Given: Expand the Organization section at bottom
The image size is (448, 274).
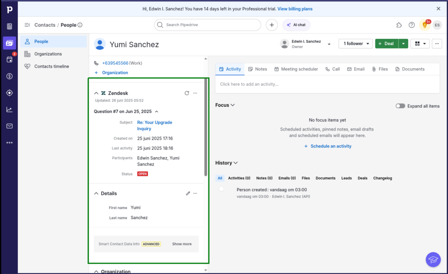Looking at the screenshot, I should click(96, 271).
